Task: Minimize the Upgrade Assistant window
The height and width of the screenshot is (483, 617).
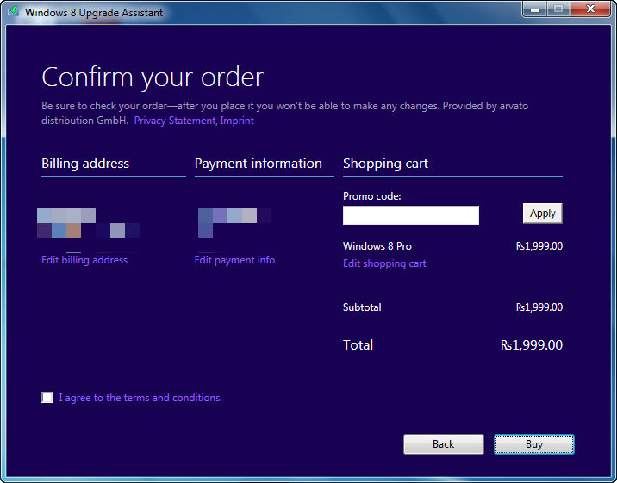Action: [x=535, y=9]
